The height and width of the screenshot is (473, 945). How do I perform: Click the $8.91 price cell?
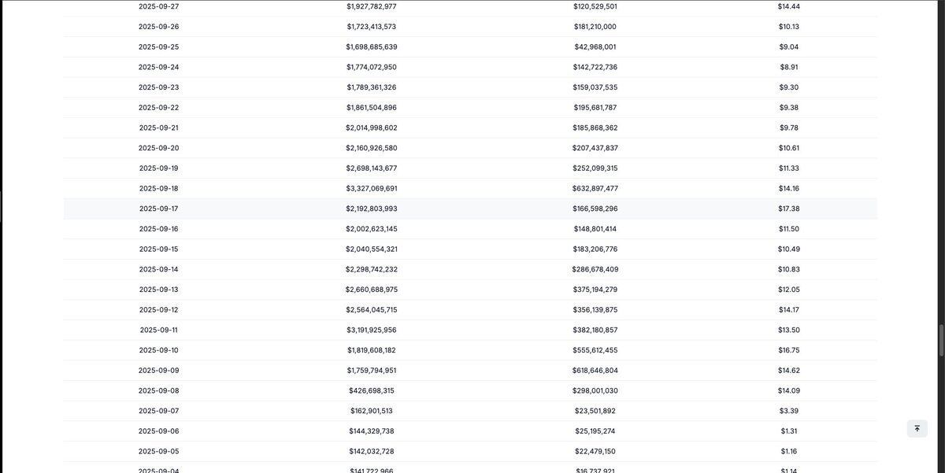[x=789, y=67]
